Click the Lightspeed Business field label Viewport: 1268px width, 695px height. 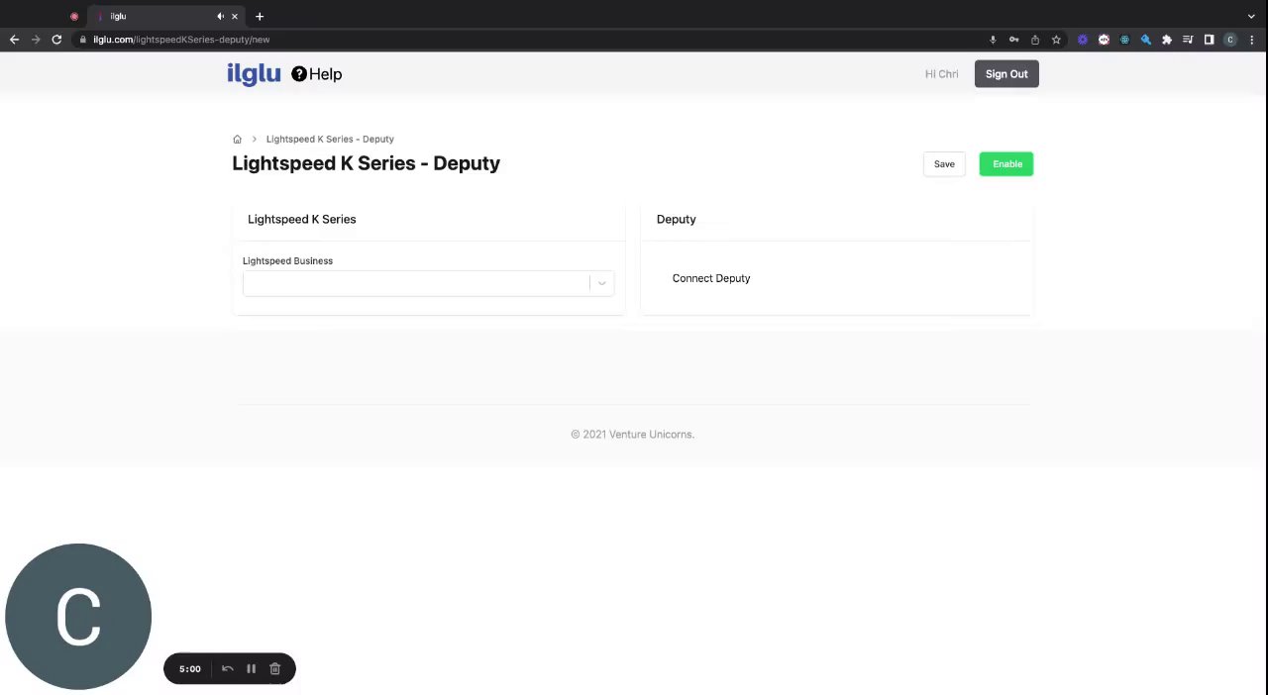pyautogui.click(x=287, y=260)
